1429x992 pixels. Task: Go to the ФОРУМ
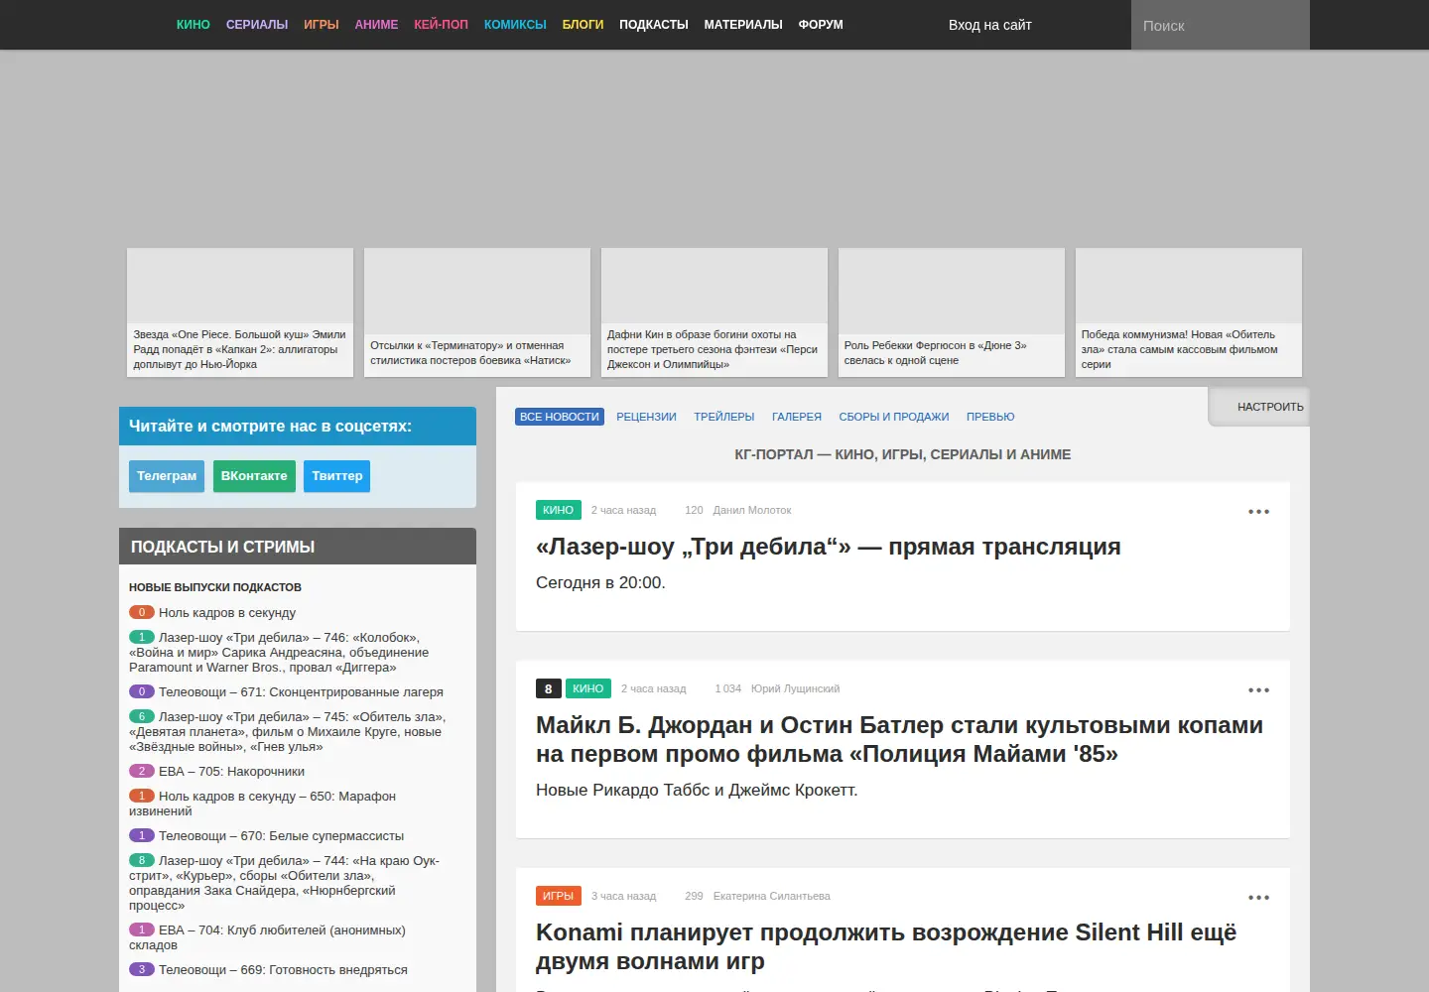[x=821, y=25]
